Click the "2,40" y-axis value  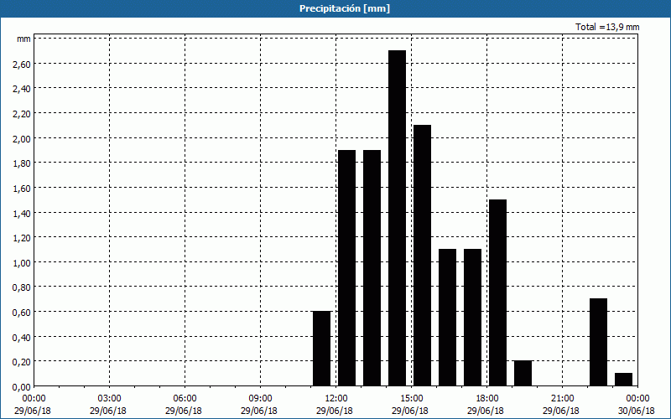[x=22, y=89]
